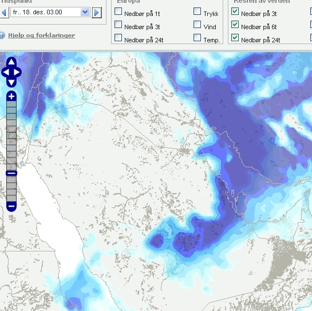Viewport: 312px width, 311px height.
Task: Pan the map up with arrow control
Action: [11, 61]
